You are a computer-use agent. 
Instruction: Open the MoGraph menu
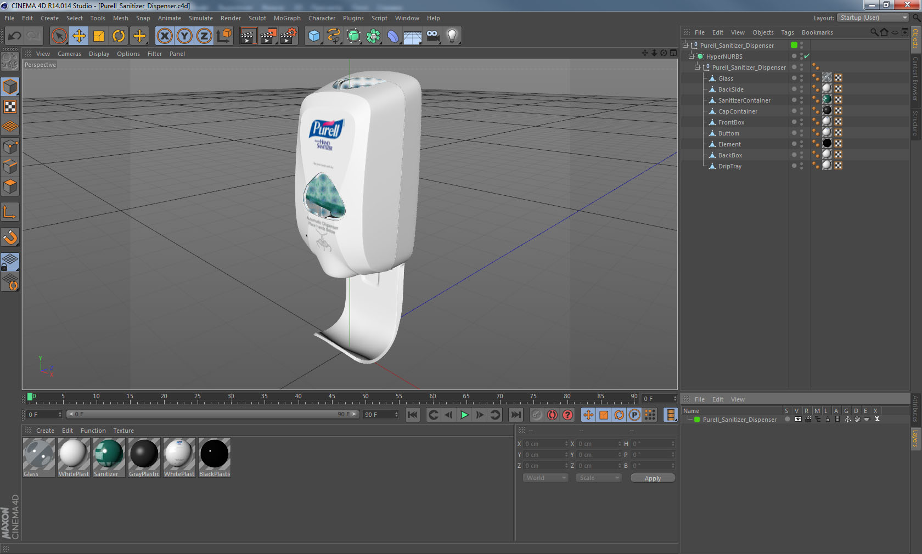287,18
